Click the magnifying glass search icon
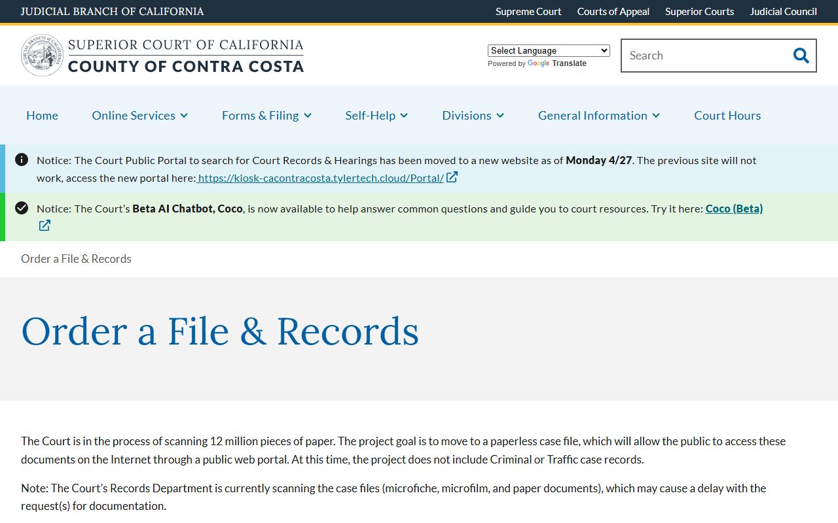 [801, 56]
